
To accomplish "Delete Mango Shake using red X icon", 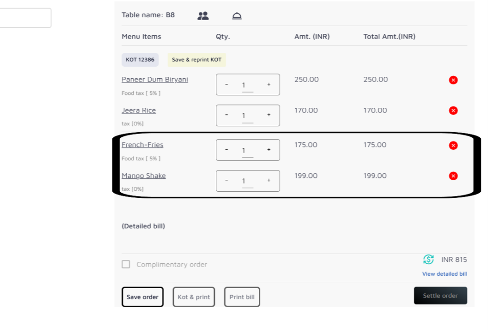I will [453, 176].
